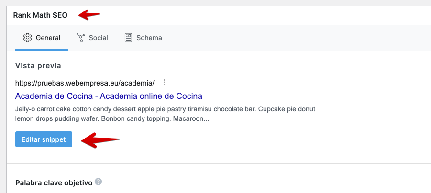Open the Academia de Cocina title link
This screenshot has height=193, width=431.
pos(109,96)
